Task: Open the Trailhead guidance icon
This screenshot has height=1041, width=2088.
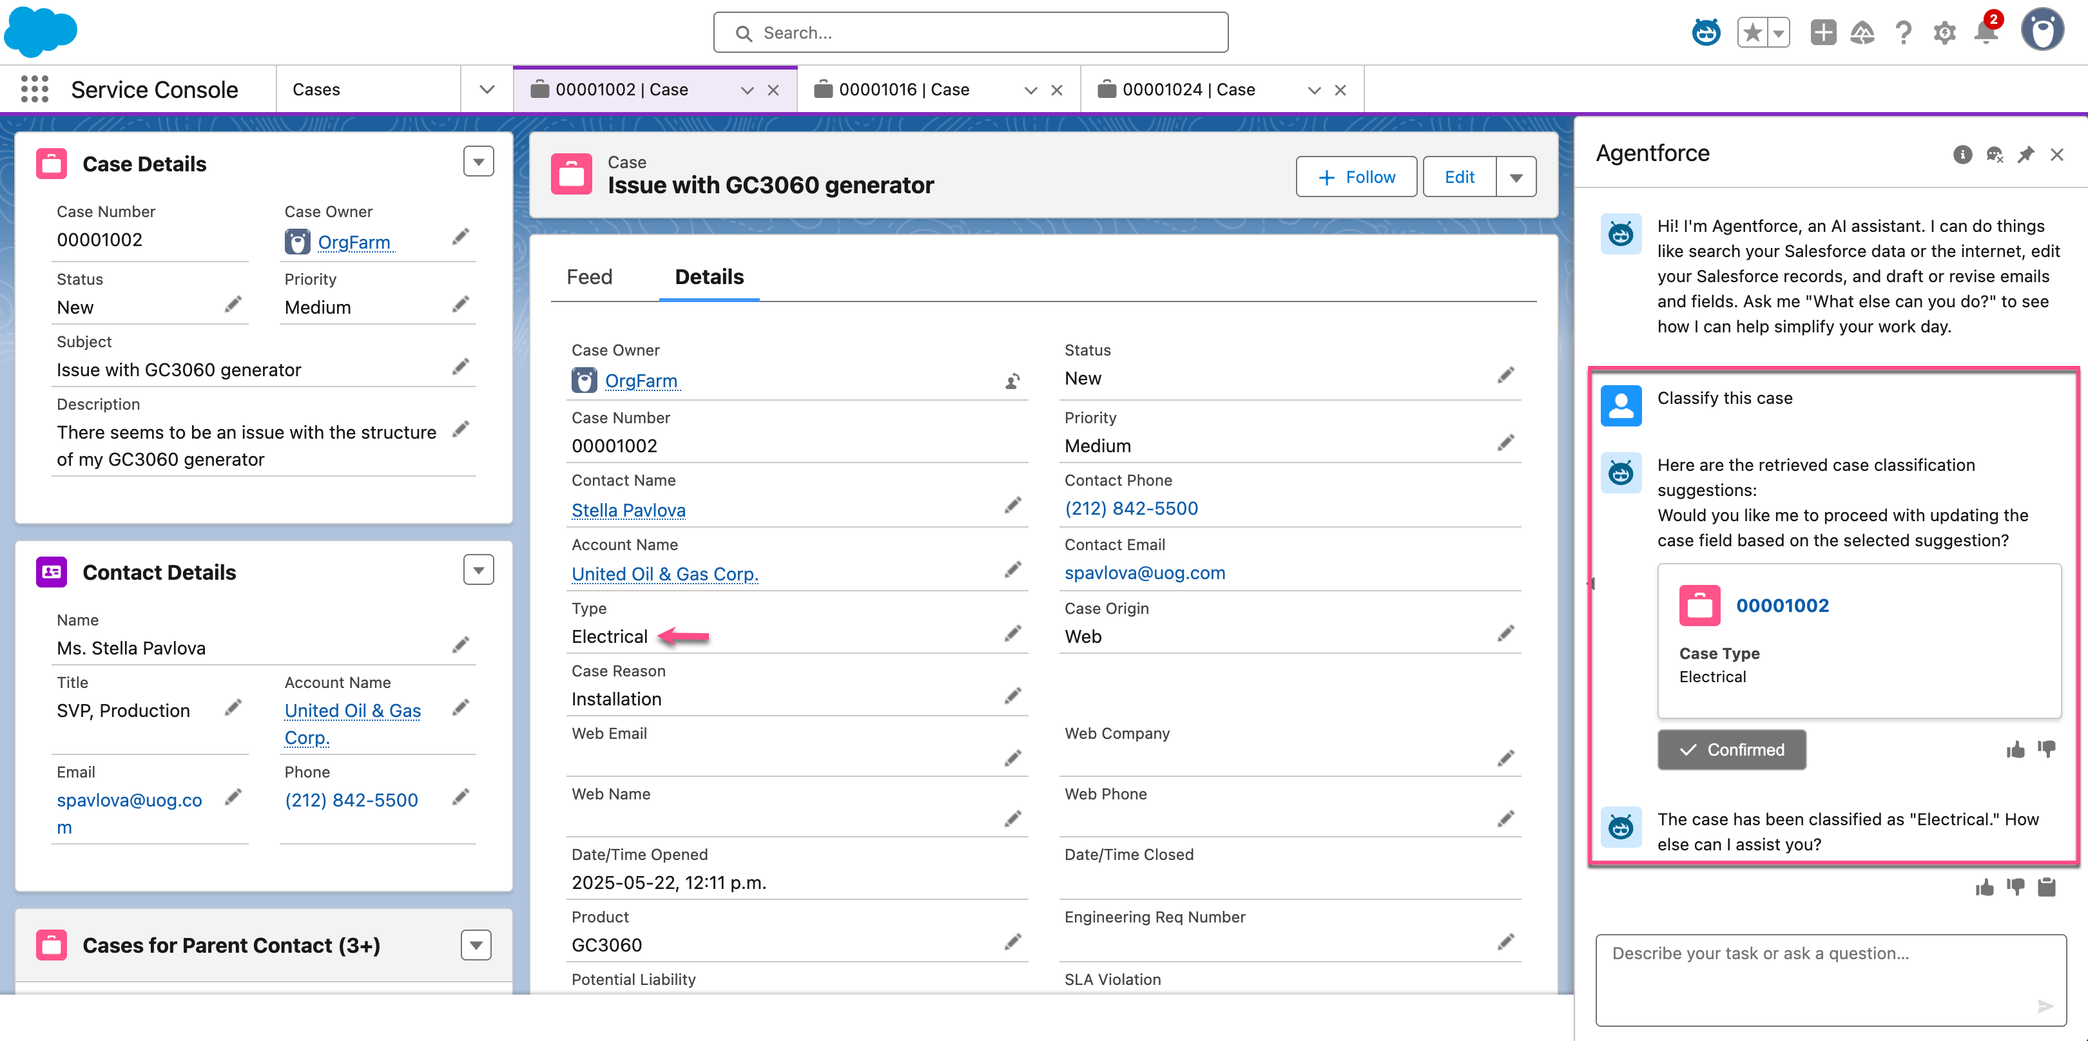Action: 1862,32
